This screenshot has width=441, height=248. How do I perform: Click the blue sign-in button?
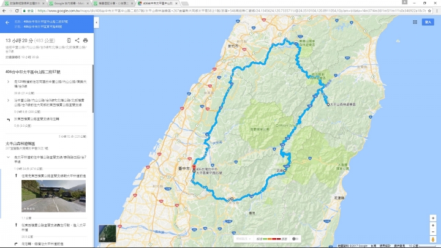(428, 22)
